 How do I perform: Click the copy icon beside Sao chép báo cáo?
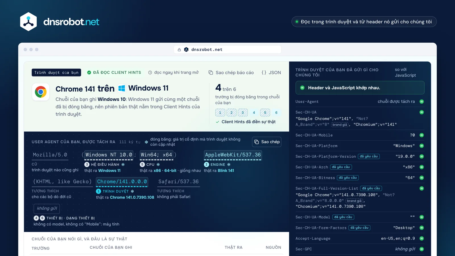click(x=211, y=73)
